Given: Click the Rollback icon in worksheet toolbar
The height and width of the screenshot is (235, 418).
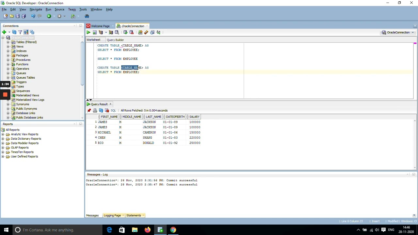Looking at the screenshot, I should coord(132,32).
